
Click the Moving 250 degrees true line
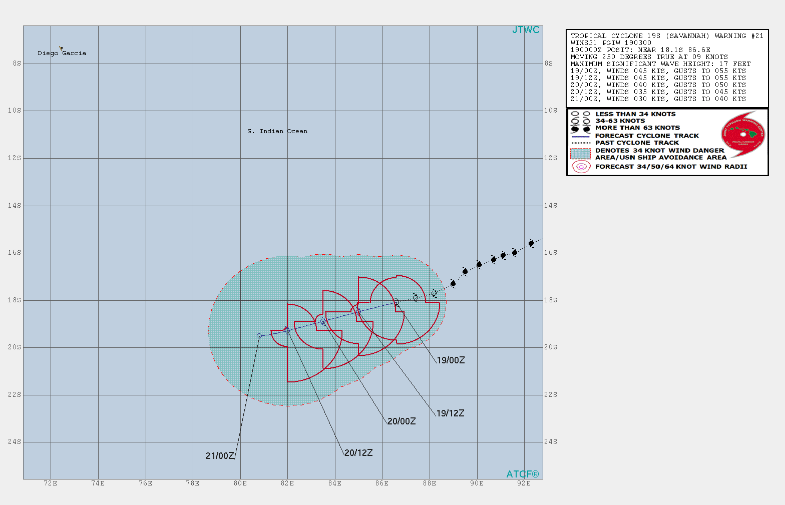click(x=649, y=57)
